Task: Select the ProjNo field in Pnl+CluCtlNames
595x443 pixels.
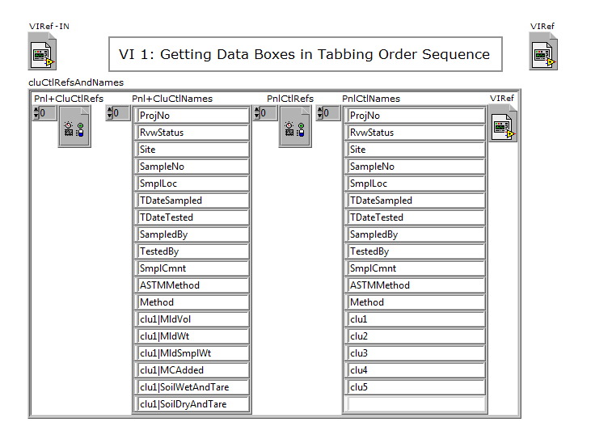Action: pyautogui.click(x=192, y=116)
